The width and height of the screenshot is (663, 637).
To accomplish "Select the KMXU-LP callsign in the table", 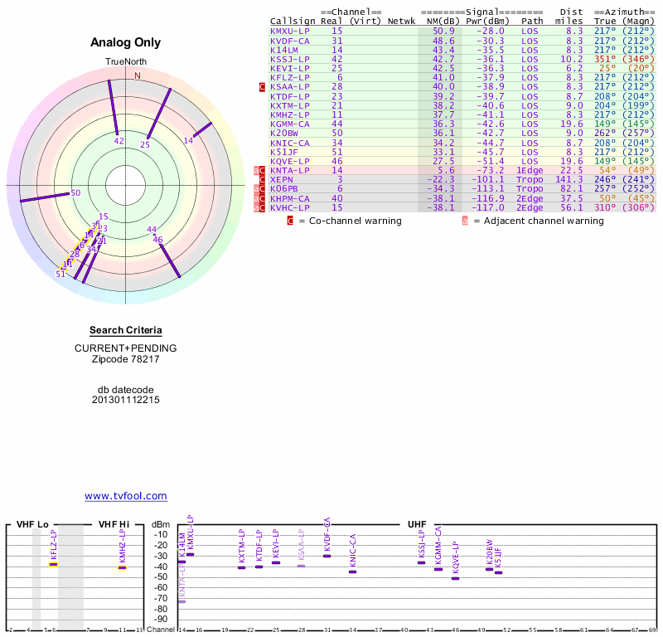I will [290, 31].
